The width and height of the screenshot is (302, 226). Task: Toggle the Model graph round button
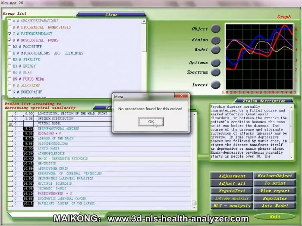coord(216,50)
